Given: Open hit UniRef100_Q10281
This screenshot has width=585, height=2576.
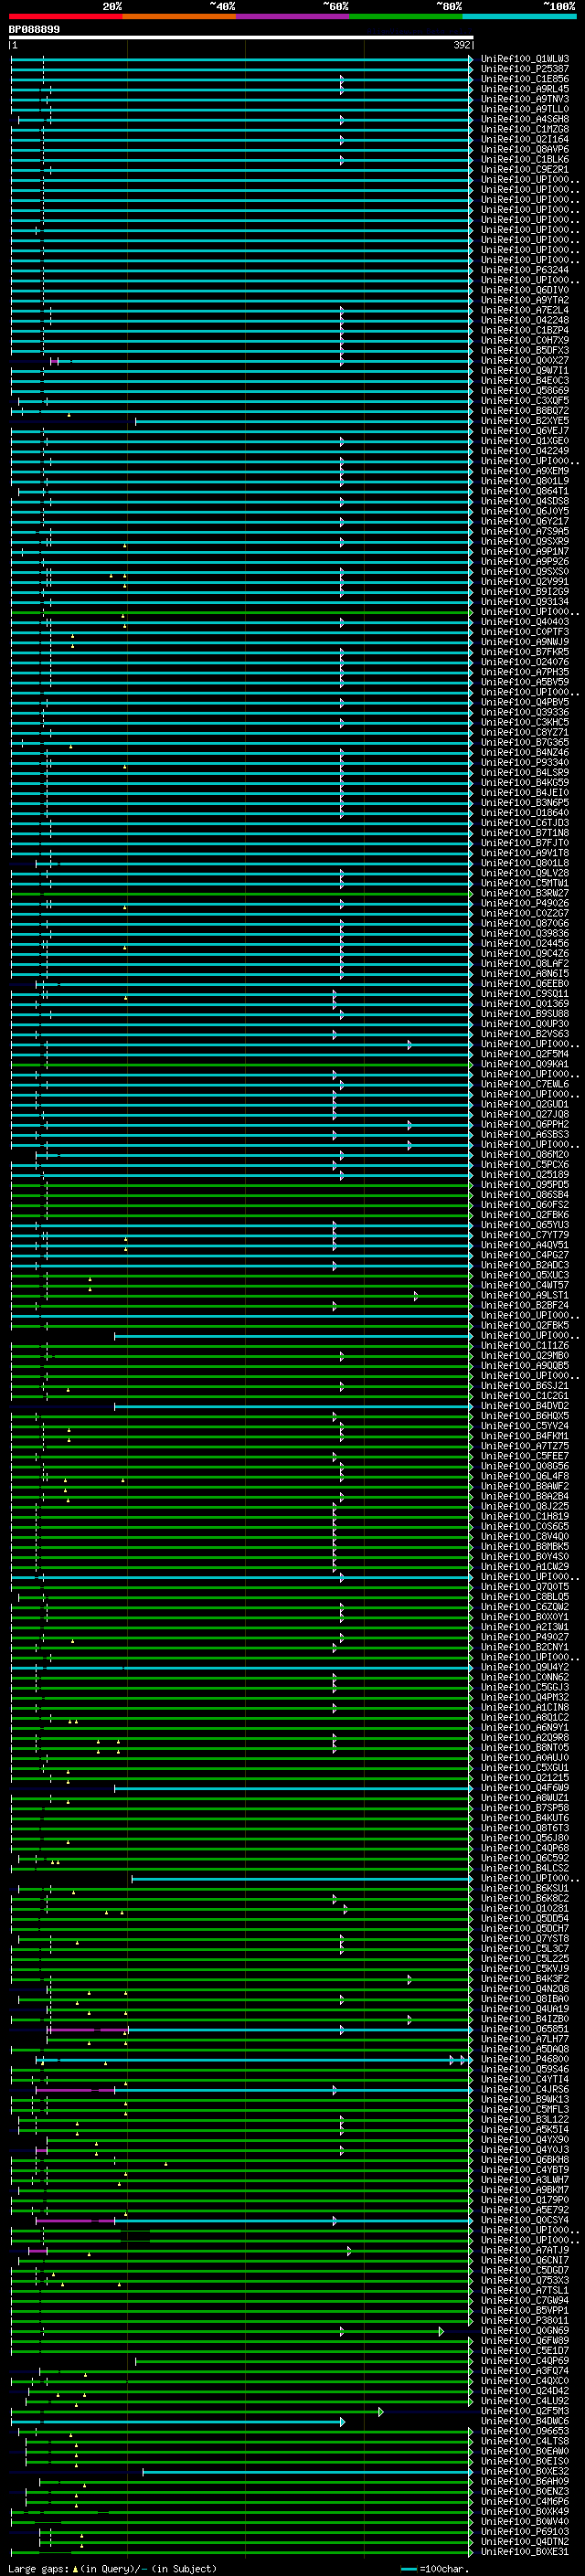Looking at the screenshot, I should (x=525, y=1909).
